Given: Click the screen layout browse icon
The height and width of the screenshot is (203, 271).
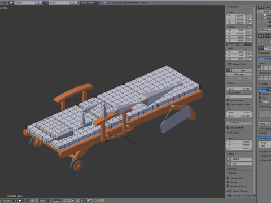Looking at the screenshot, I should pos(11,3).
